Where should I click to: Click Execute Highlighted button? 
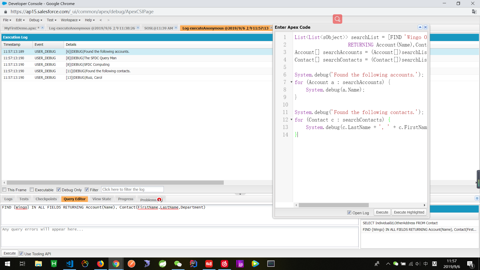click(409, 212)
